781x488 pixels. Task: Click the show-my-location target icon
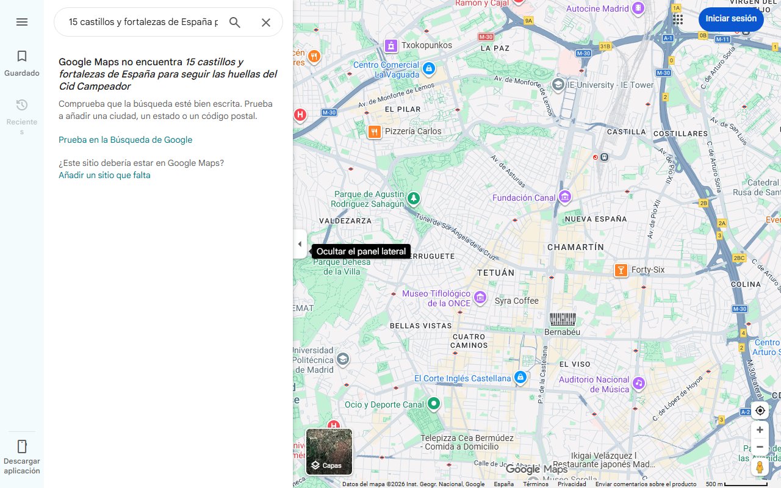pyautogui.click(x=760, y=411)
